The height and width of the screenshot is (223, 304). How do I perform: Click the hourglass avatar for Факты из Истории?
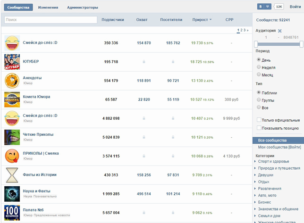(12, 175)
